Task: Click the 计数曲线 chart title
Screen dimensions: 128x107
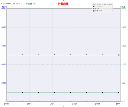Action: [63, 4]
